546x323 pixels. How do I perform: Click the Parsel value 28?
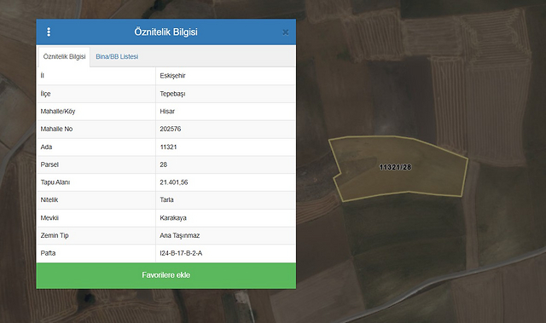click(x=163, y=164)
